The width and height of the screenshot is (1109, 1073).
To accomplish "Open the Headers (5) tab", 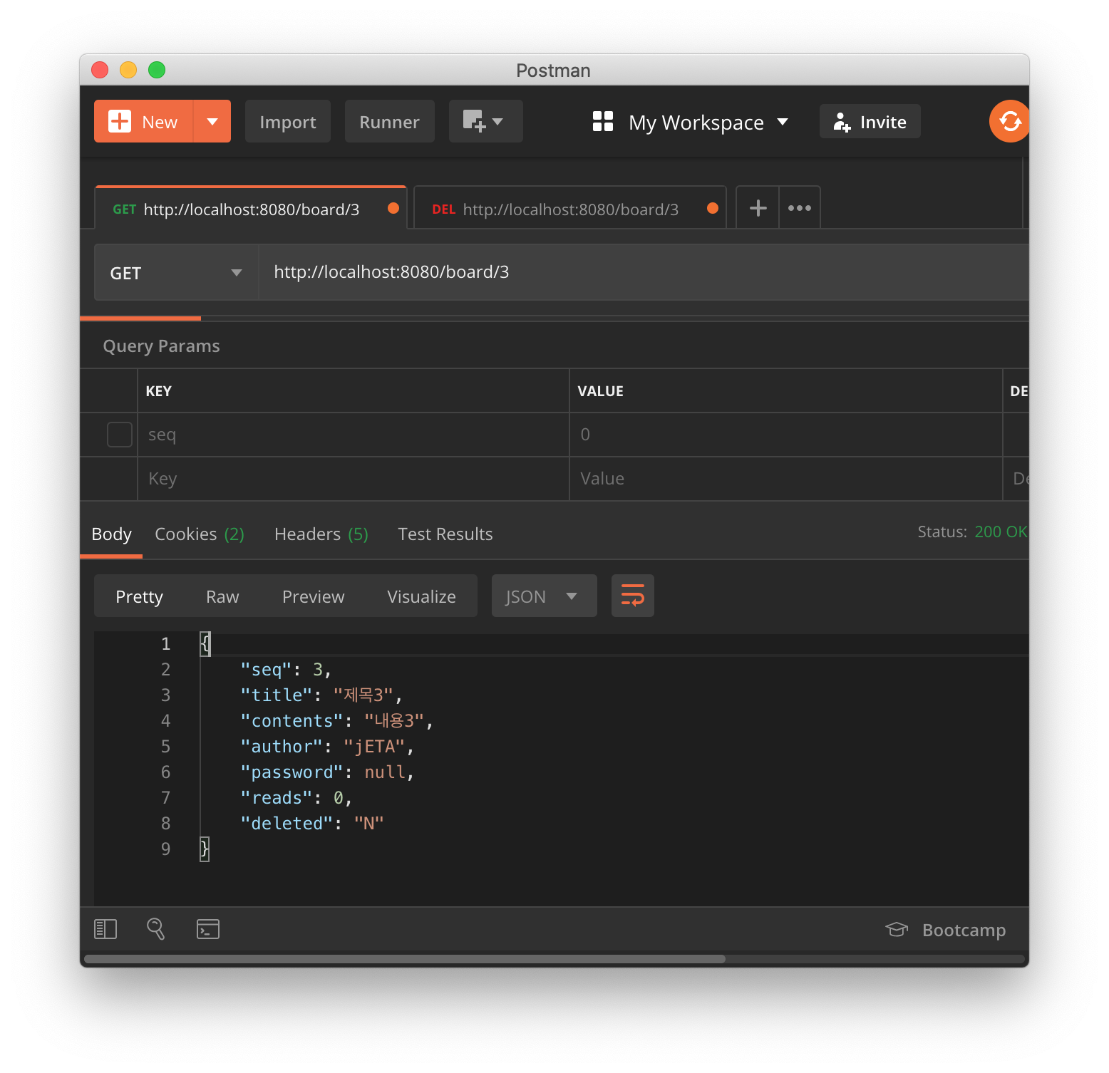I will click(x=321, y=534).
